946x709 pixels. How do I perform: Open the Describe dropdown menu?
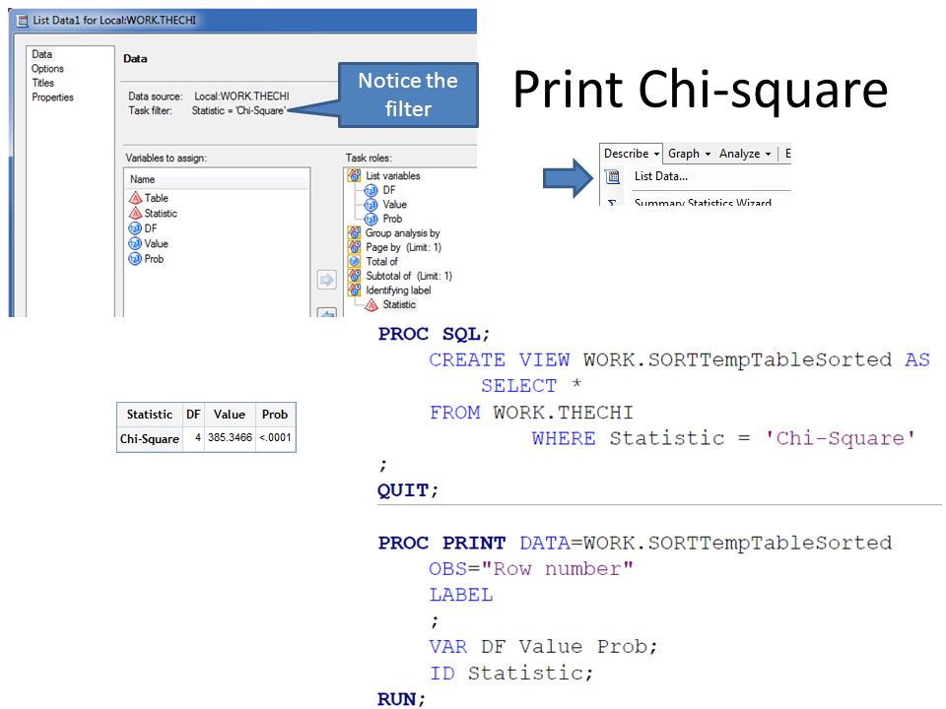631,154
